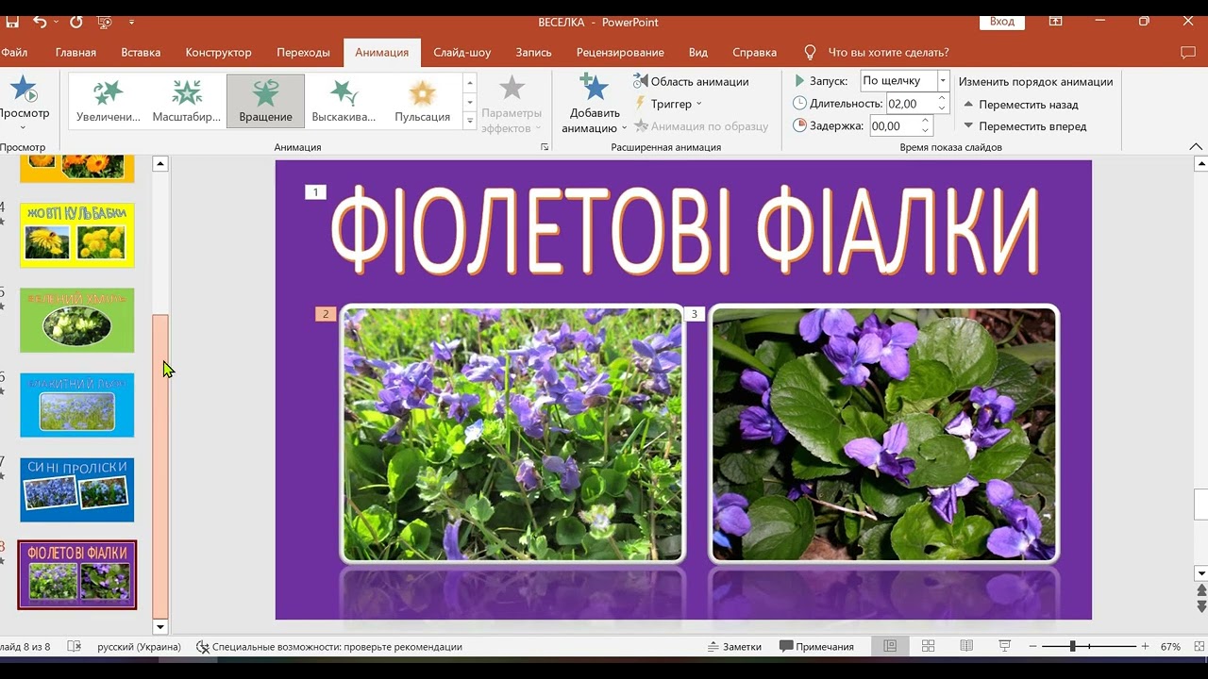Image resolution: width=1208 pixels, height=679 pixels.
Task: Click the ФІОЛЕТОВІ ФІАЛКИ title text
Action: click(684, 229)
